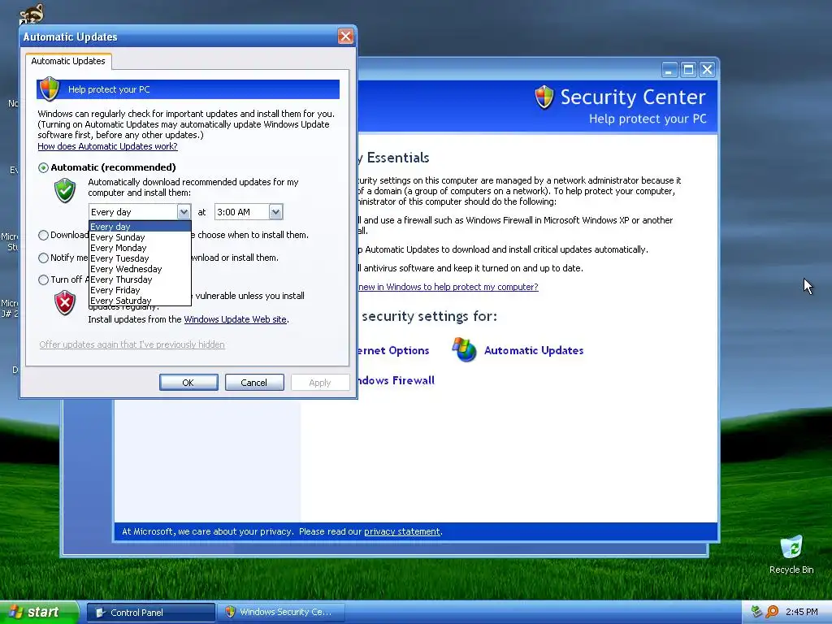Collapse the Every day frequency dropdown arrow
The width and height of the screenshot is (832, 624).
click(184, 212)
